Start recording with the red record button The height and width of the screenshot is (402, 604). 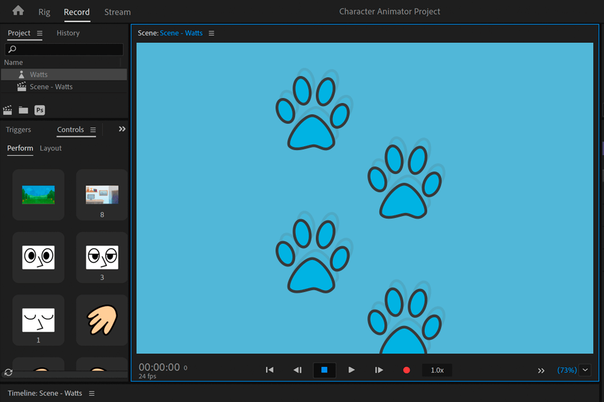(406, 370)
